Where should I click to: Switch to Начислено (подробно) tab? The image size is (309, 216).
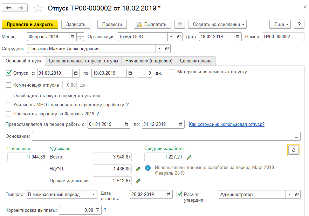[x=149, y=61]
